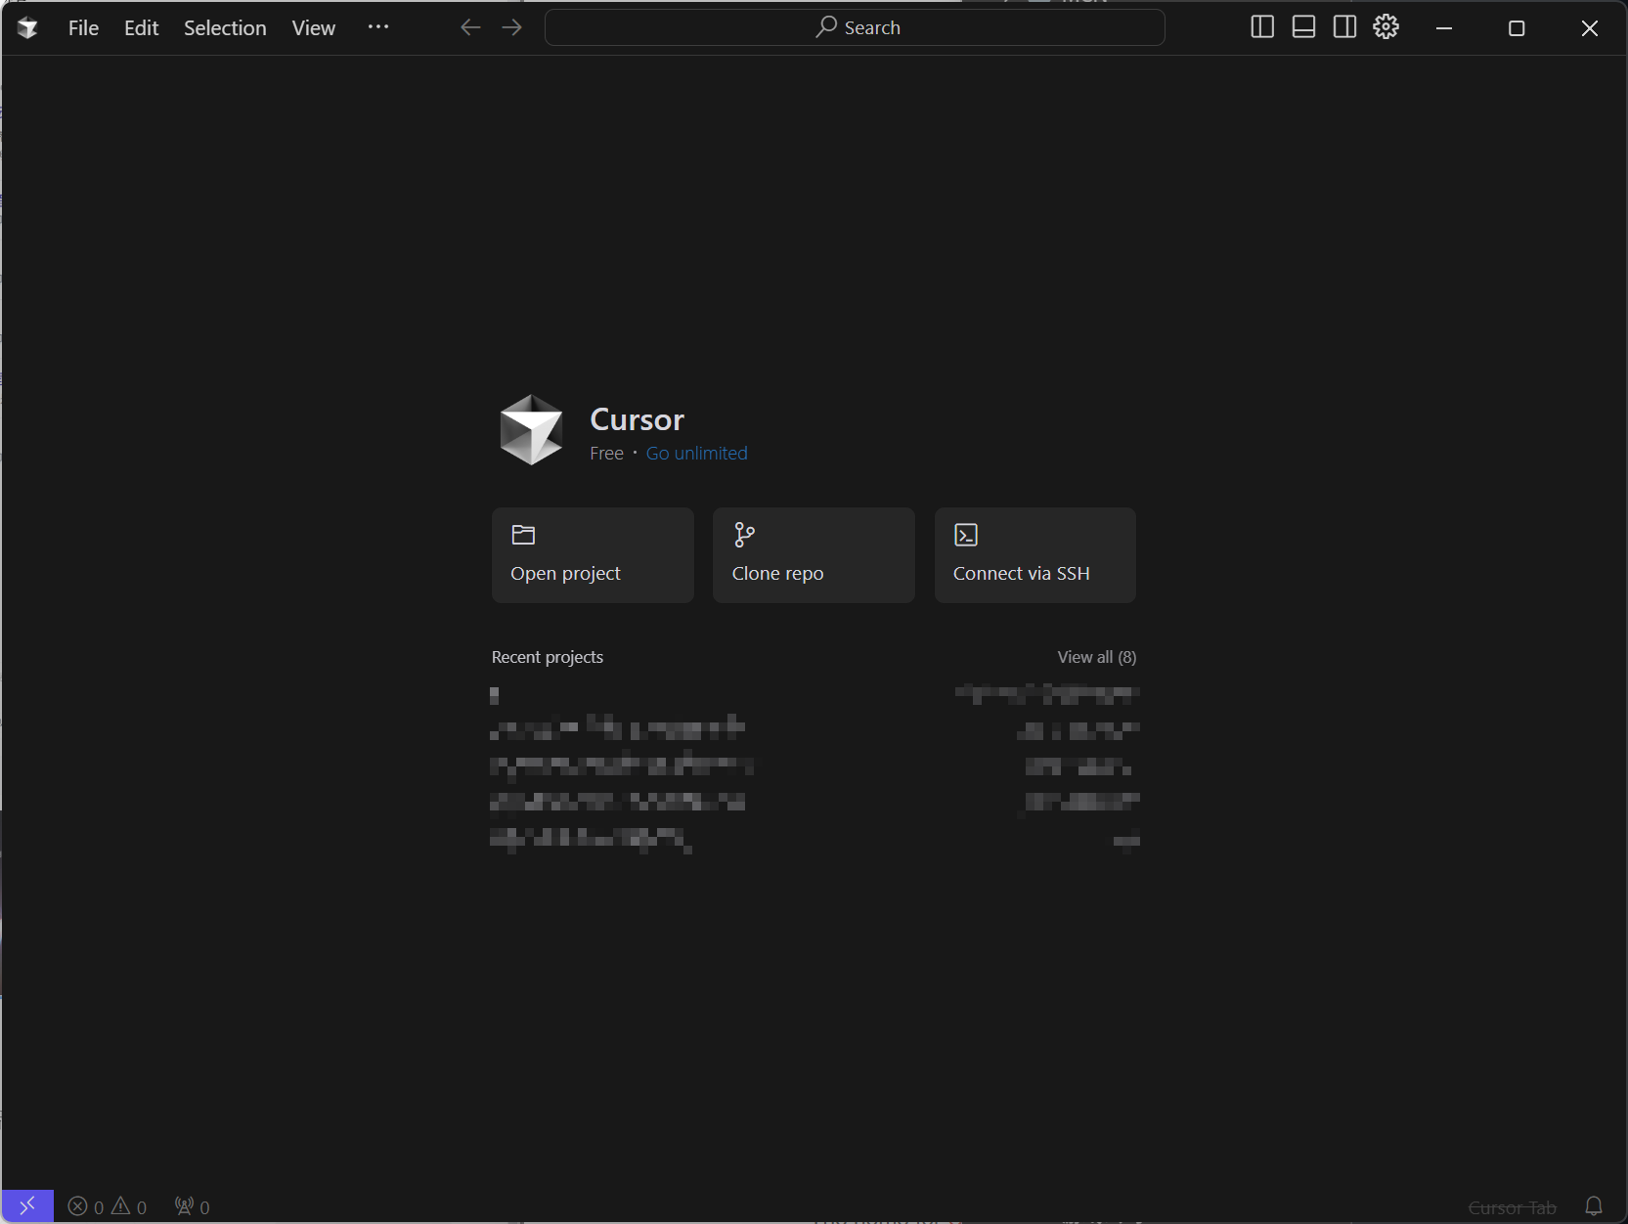Toggle the right secondary sidebar icon
Viewport: 1628px width, 1224px height.
pos(1344,27)
